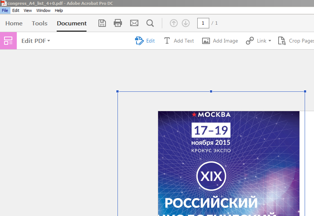Click the red star beside МОСКВА
Viewport: 314px width, 216px height.
(x=194, y=115)
